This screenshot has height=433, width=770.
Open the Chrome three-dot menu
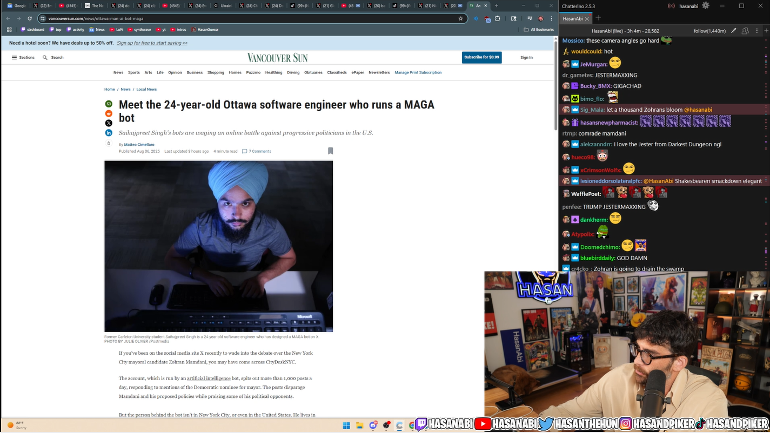[551, 18]
